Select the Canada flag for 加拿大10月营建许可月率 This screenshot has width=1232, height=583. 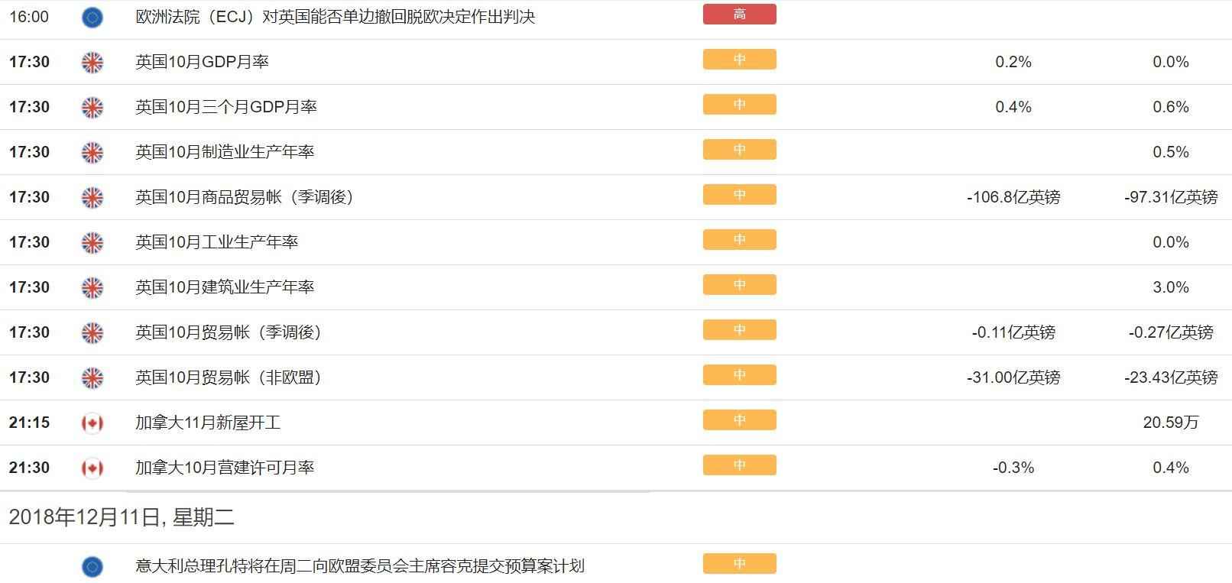coord(92,468)
